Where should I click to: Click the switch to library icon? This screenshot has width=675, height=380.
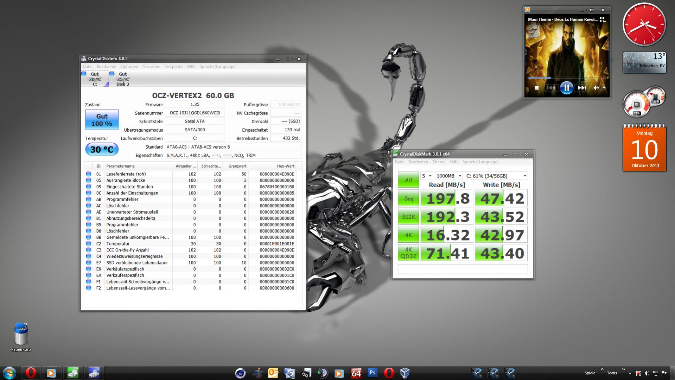click(x=603, y=20)
